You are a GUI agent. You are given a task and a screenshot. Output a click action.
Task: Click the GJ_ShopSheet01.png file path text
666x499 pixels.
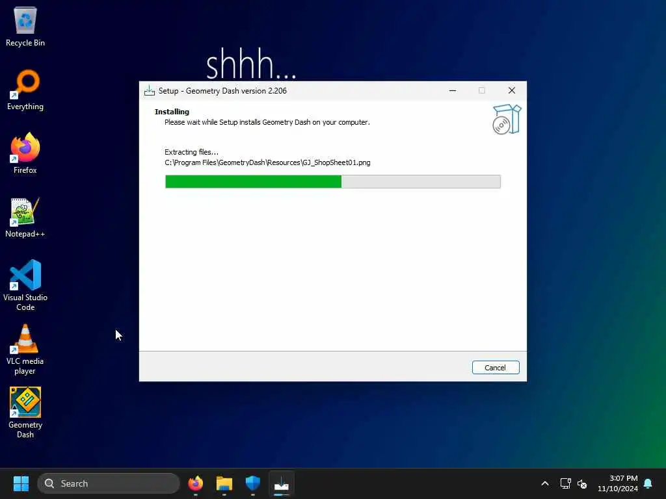(267, 162)
